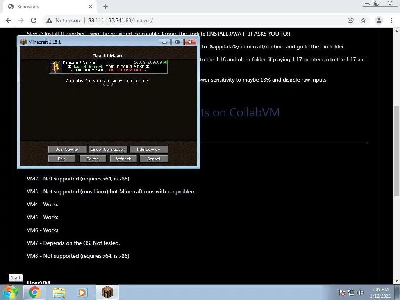Go forward in Chrome
Screen dimensions: 400x300
tap(21, 20)
